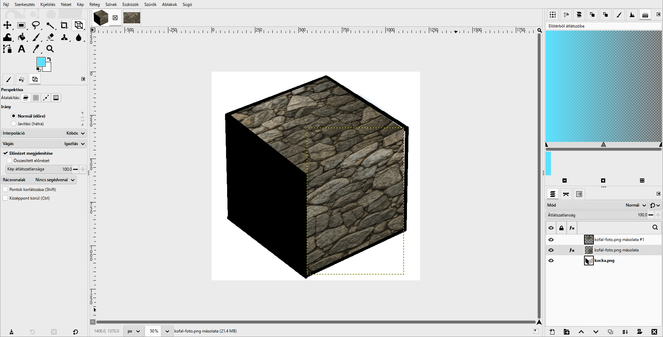
Task: Select the Text tool
Action: coord(22,49)
